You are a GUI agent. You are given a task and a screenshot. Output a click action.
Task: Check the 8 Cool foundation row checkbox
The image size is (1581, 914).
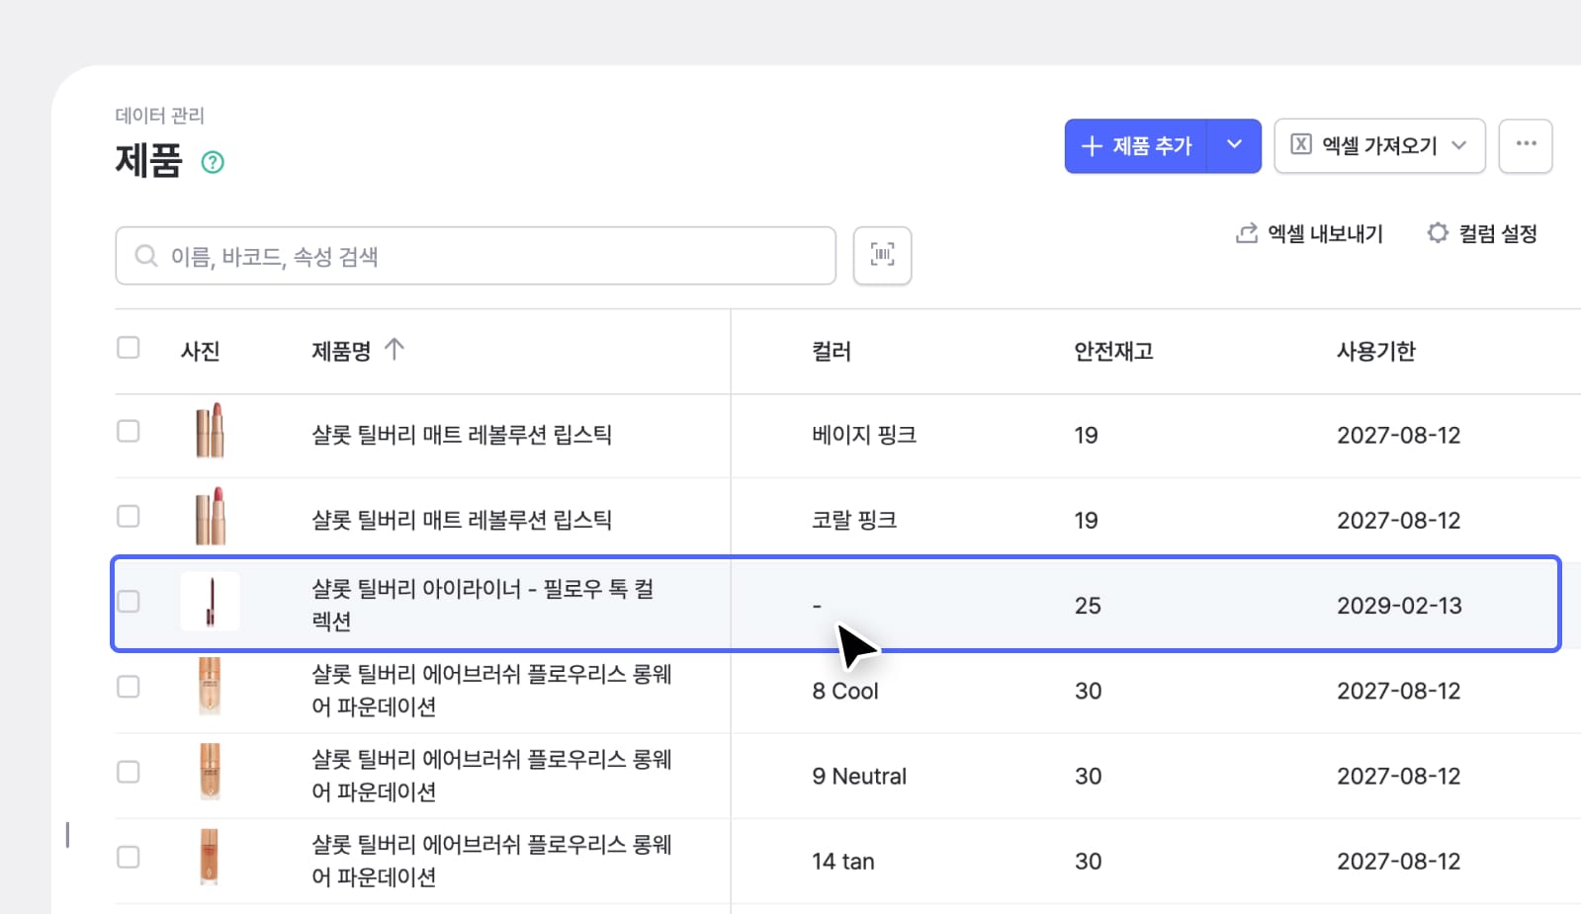click(x=129, y=687)
